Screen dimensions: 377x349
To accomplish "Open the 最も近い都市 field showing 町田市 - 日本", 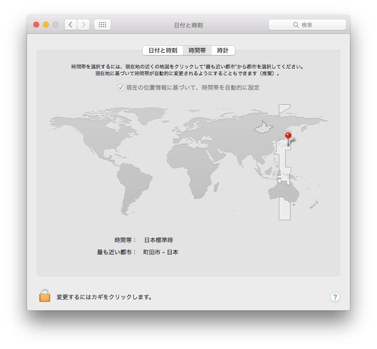I will tap(160, 252).
